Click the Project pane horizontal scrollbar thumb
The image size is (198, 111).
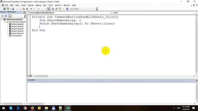13,104
